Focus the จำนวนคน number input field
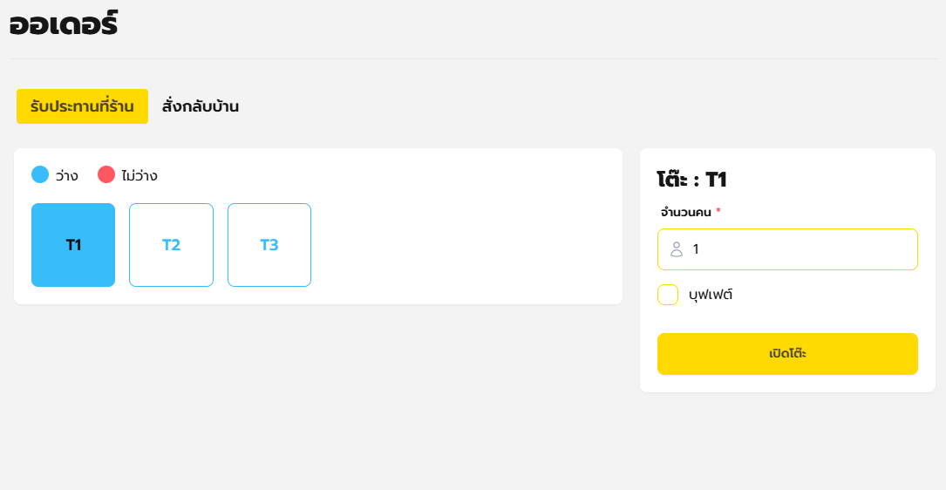Viewport: 946px width, 490px height. [x=787, y=249]
